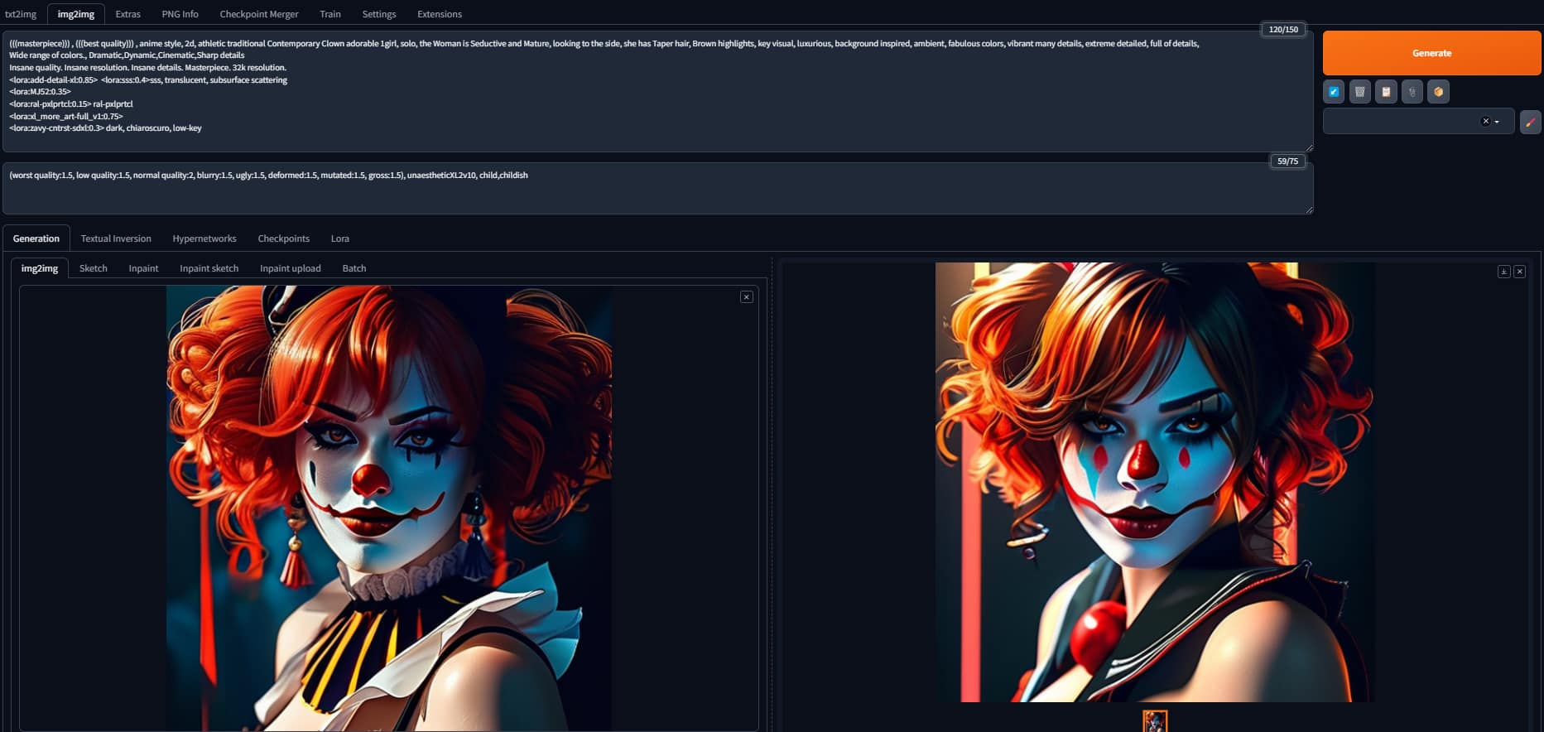Click the orange box DeepBooru icon
The width and height of the screenshot is (1544, 732).
[1438, 92]
